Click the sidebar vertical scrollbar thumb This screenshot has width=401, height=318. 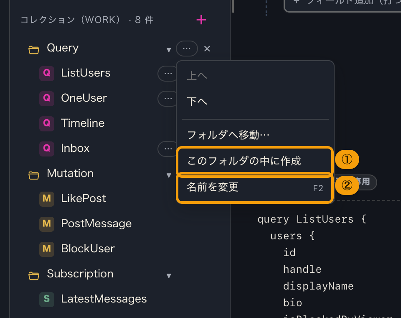233,6
